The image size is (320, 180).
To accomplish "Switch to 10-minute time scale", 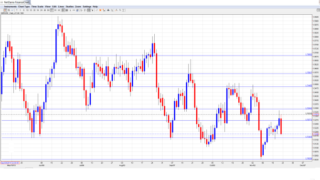I will [x=27, y=10].
